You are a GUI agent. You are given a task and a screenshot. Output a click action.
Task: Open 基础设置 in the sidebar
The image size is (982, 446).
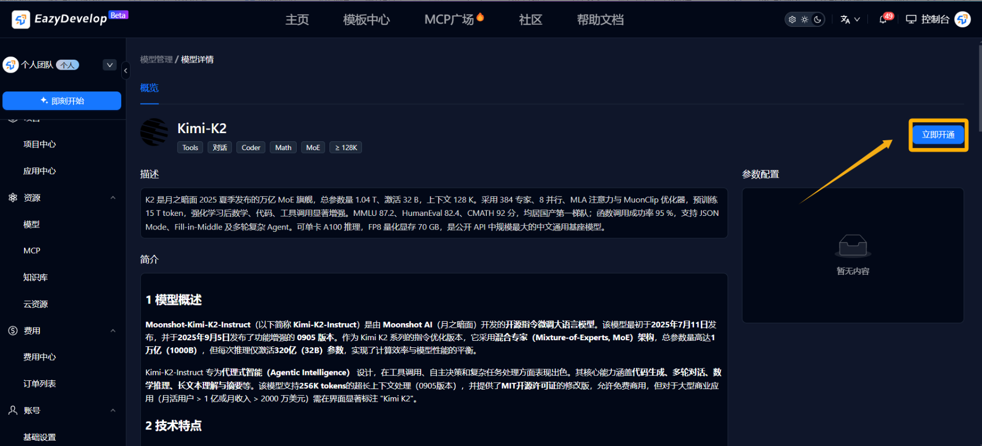(39, 437)
